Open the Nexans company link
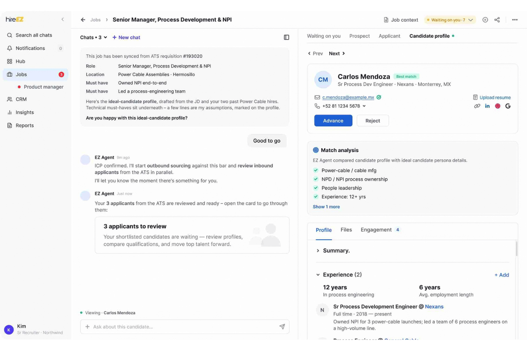The image size is (527, 351). pyautogui.click(x=434, y=307)
